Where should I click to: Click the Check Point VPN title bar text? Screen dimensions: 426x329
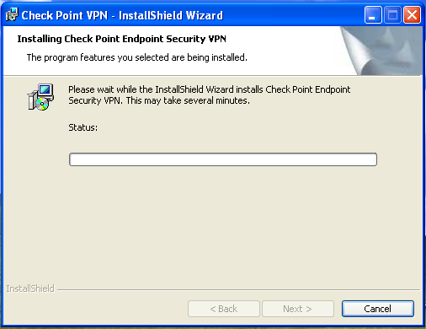122,15
